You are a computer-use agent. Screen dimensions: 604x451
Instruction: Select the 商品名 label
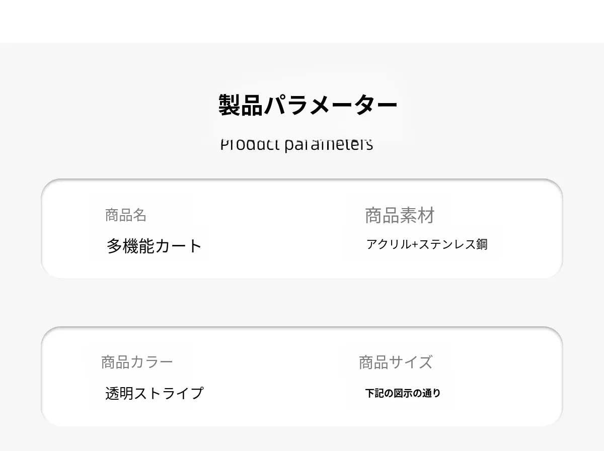[x=126, y=215]
